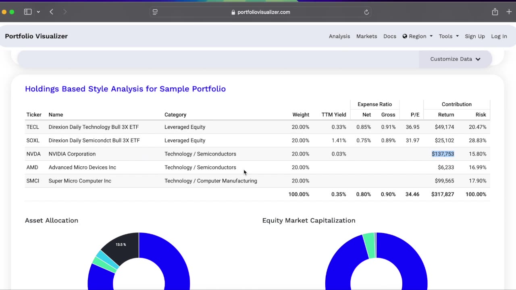Click the browser forward arrow
The image size is (516, 290).
pos(65,12)
